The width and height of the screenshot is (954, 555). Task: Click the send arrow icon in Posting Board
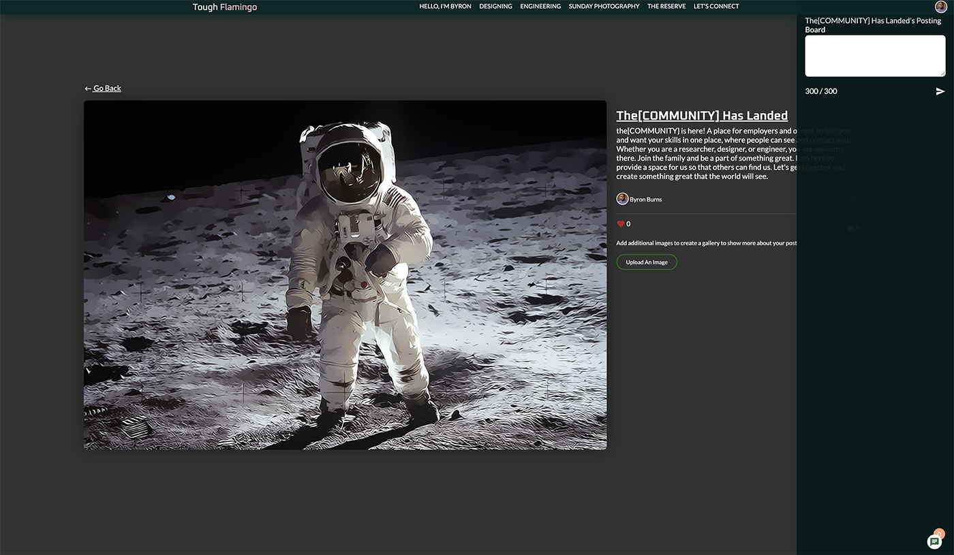click(940, 91)
